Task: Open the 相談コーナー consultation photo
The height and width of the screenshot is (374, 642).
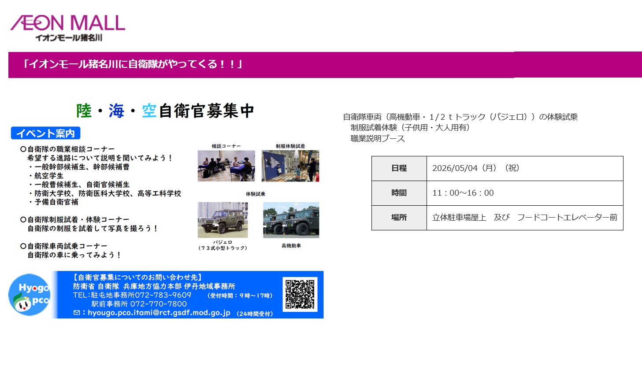Action: click(x=226, y=166)
